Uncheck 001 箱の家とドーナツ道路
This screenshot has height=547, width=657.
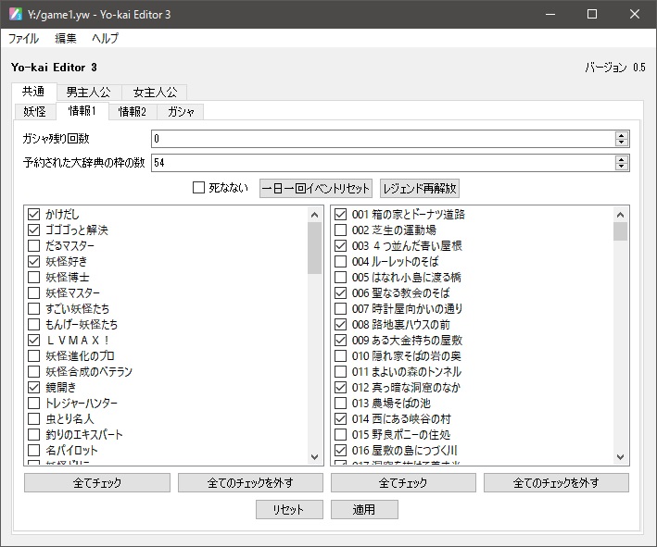coord(341,215)
